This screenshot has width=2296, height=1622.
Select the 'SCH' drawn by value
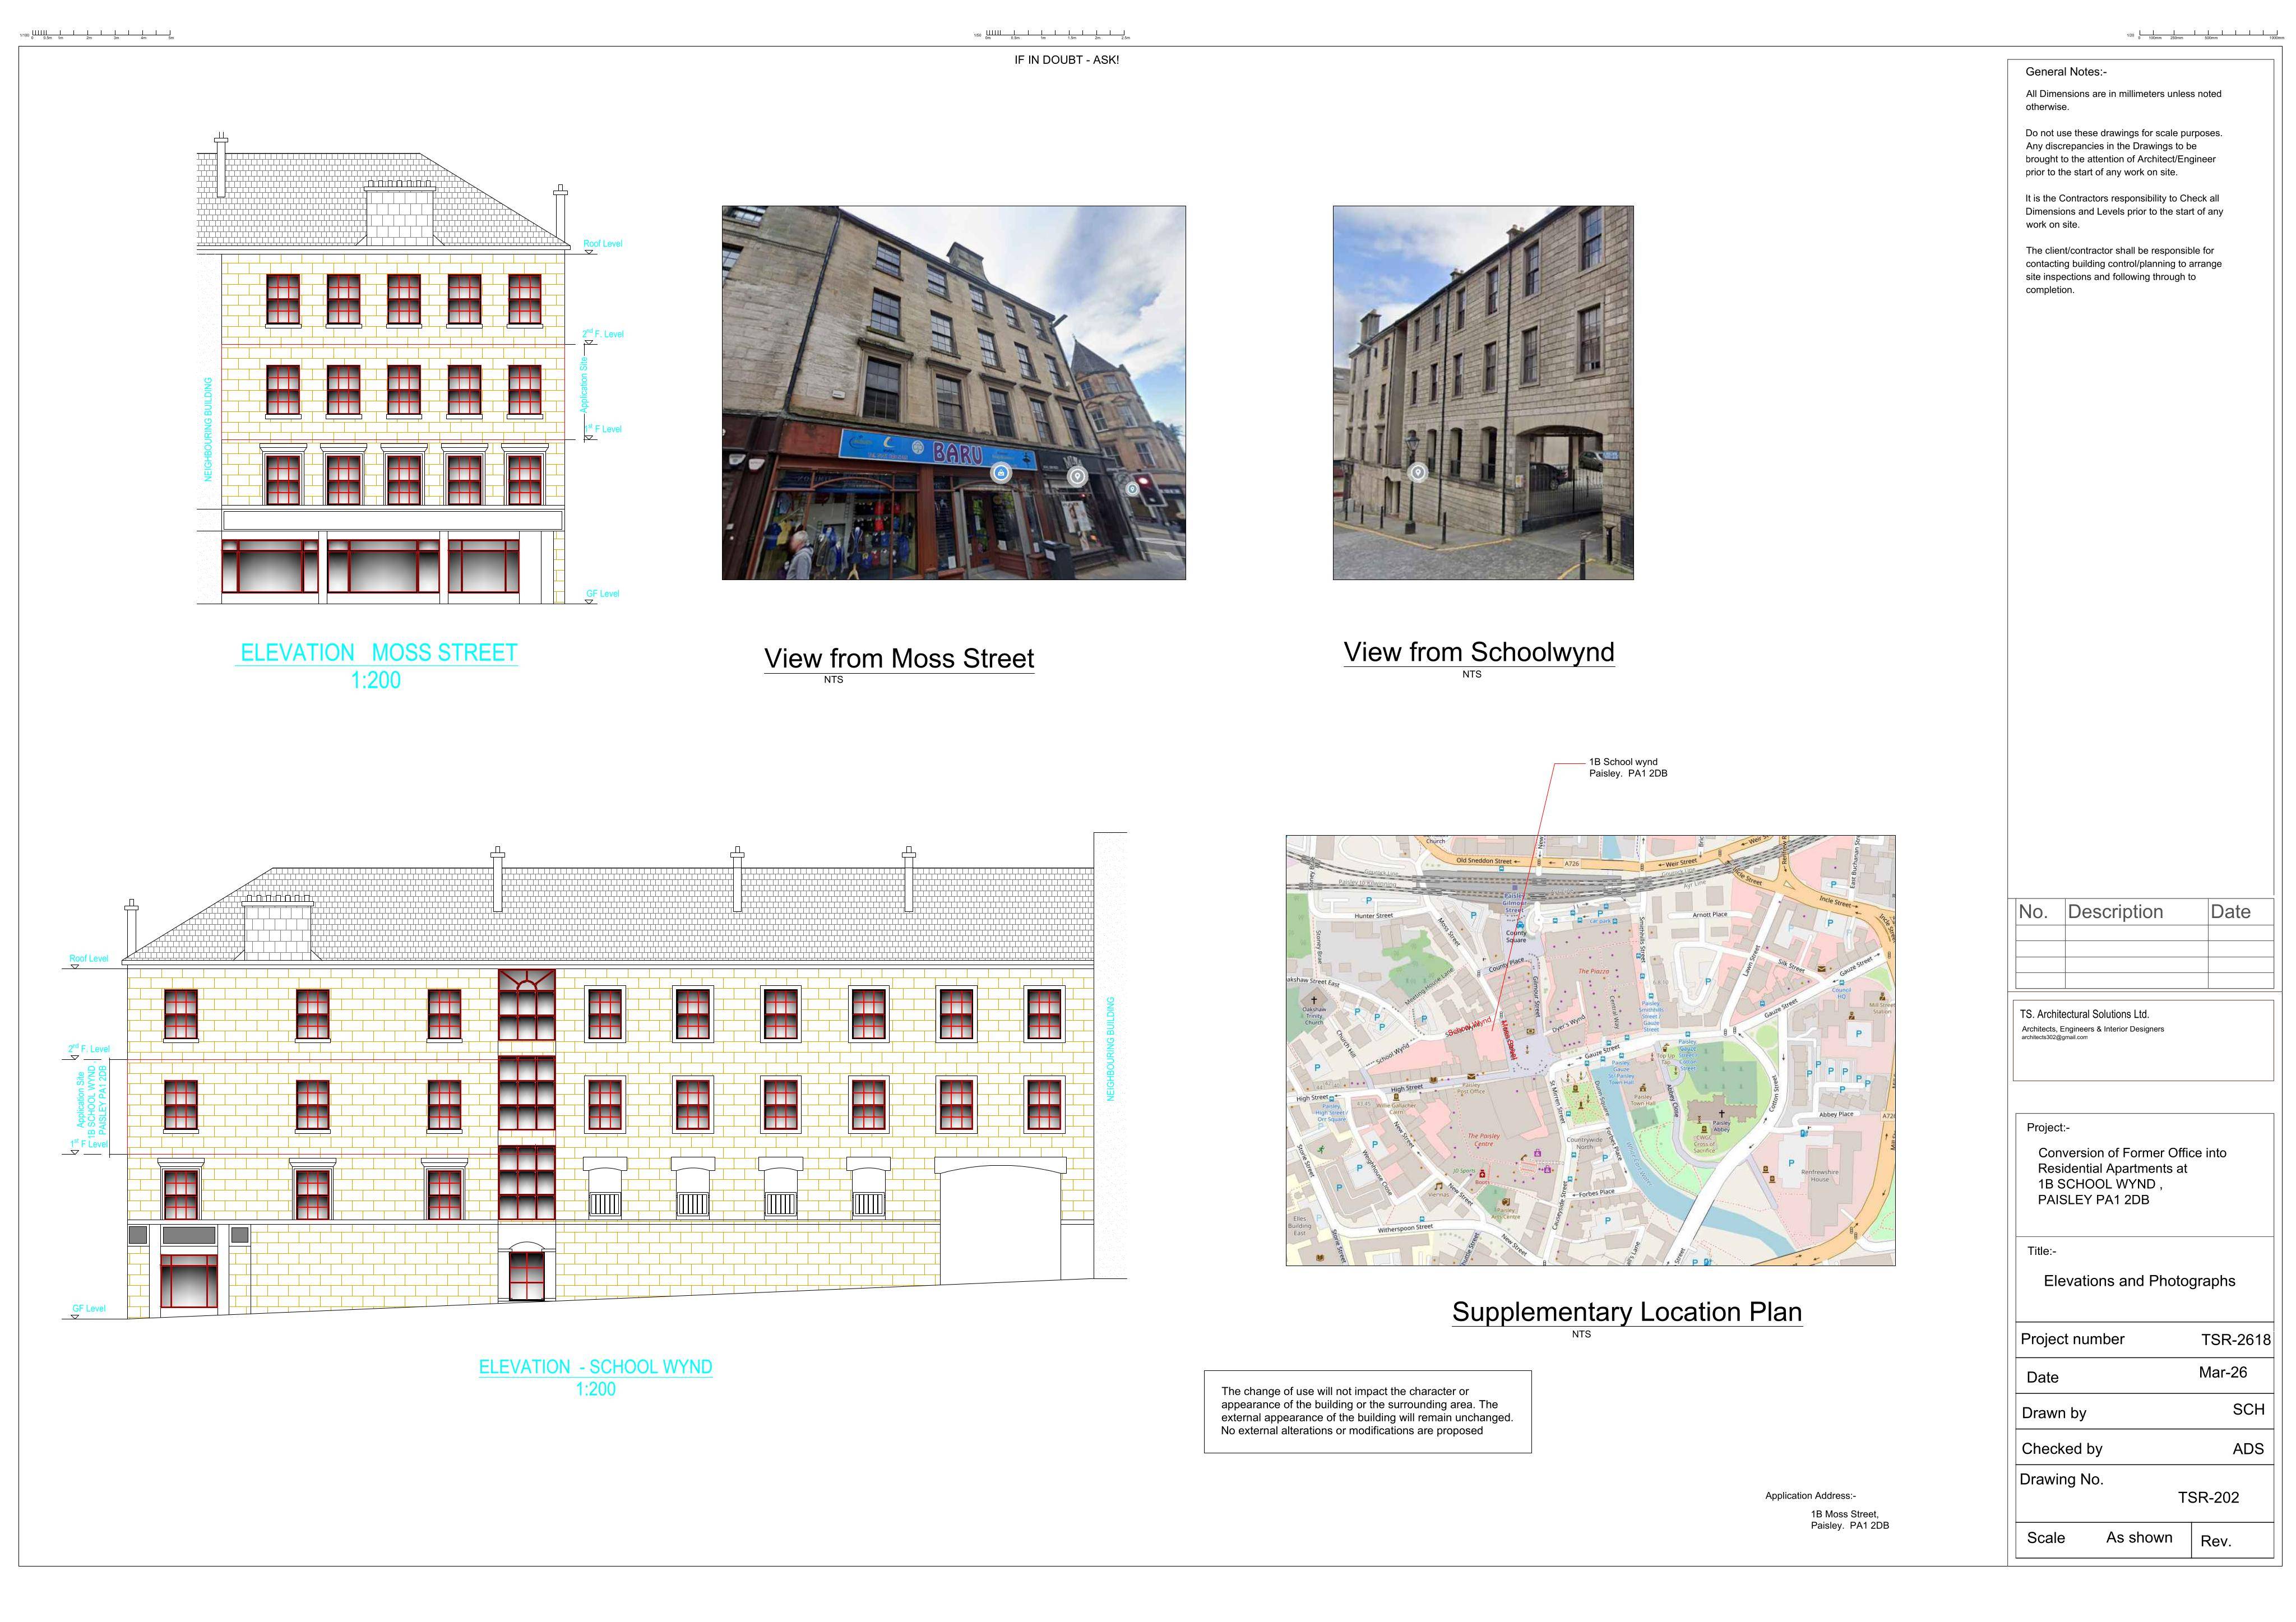tap(2248, 1410)
